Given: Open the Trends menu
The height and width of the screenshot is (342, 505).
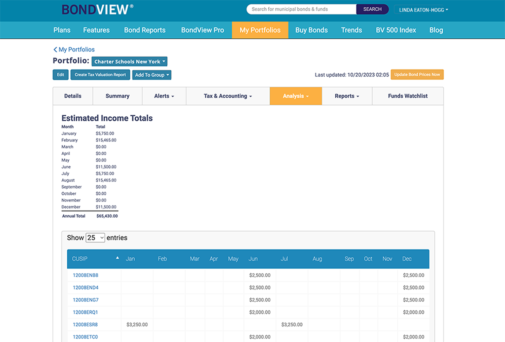Looking at the screenshot, I should [x=351, y=30].
